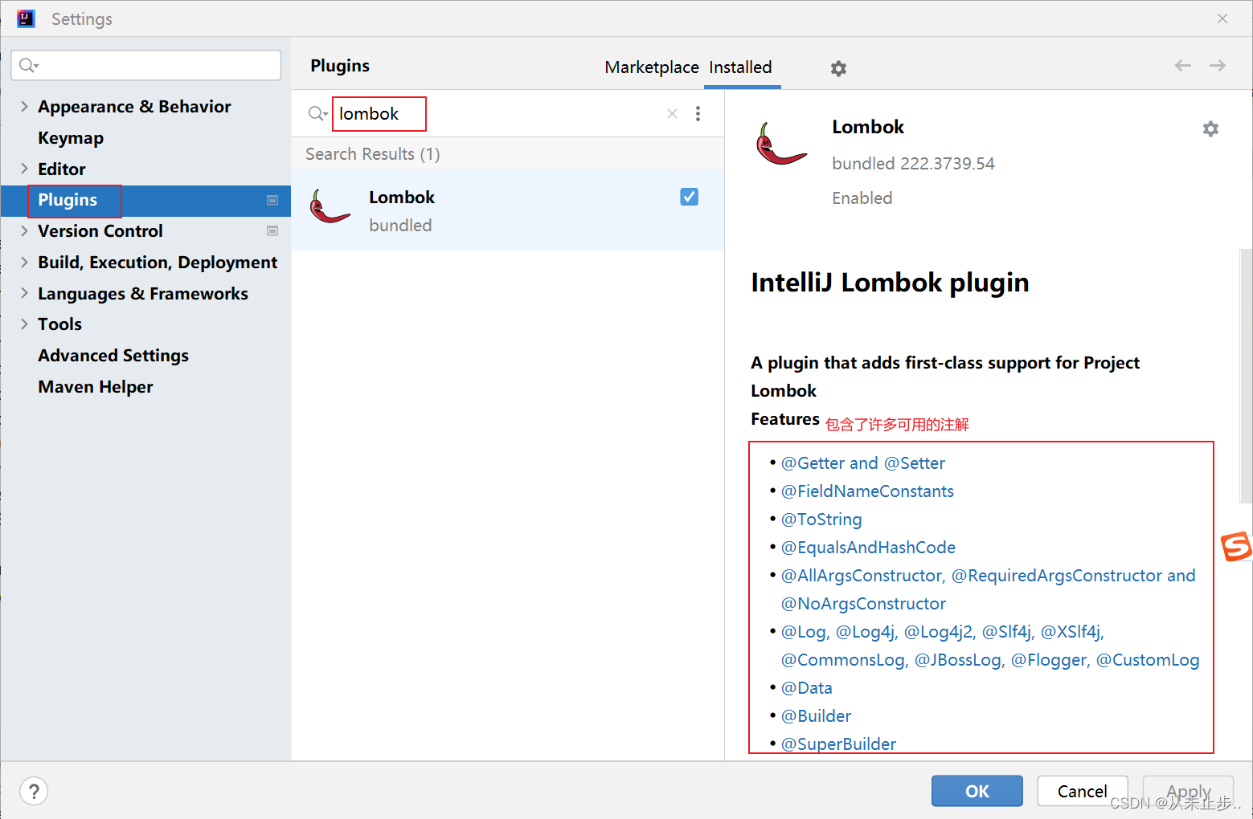Viewport: 1253px width, 819px height.
Task: Click the 'Enabled' status text
Action: (862, 198)
